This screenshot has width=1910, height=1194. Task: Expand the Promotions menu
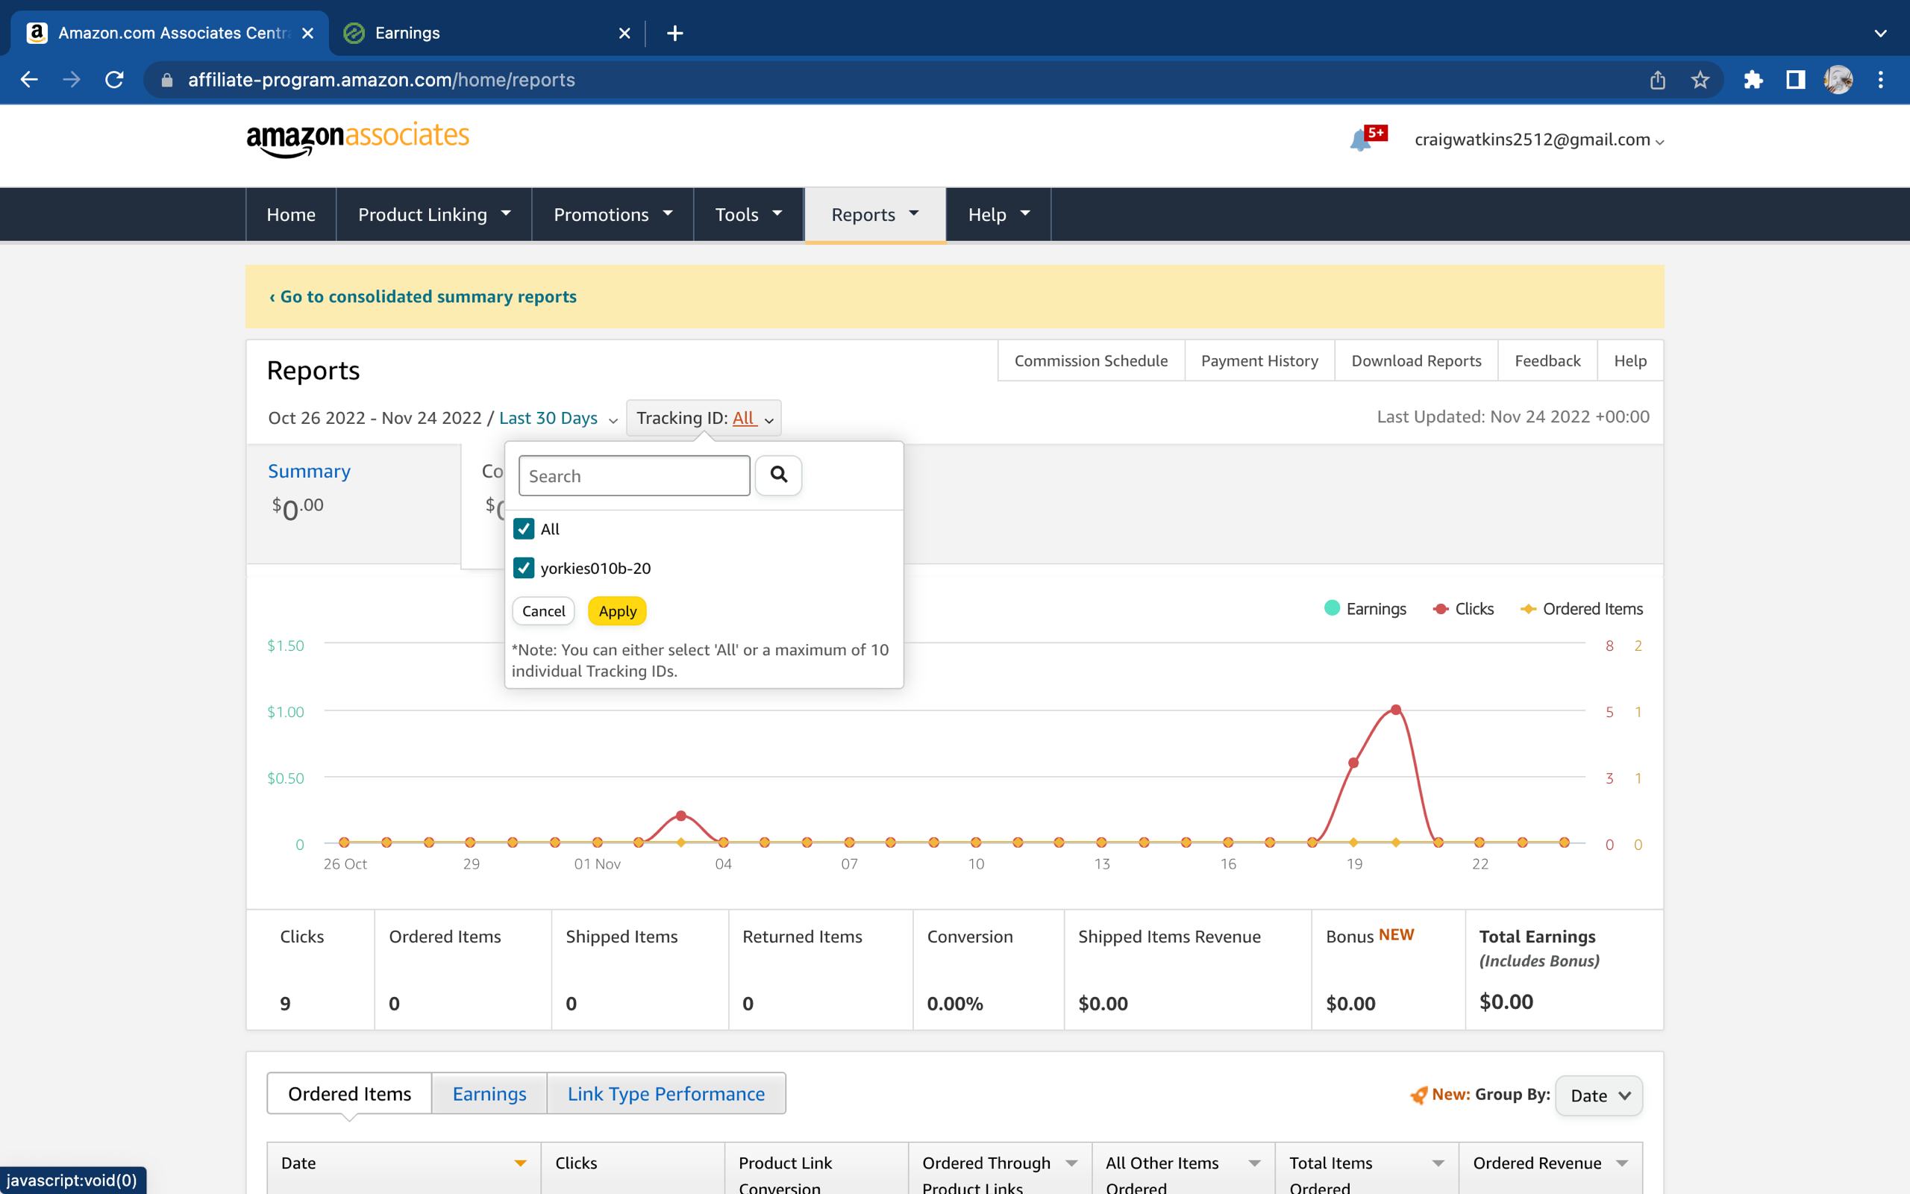tap(613, 214)
